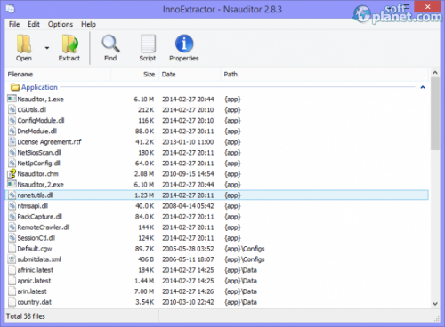Click the afrinic.latest file icon
445x327 pixels.
(12, 270)
